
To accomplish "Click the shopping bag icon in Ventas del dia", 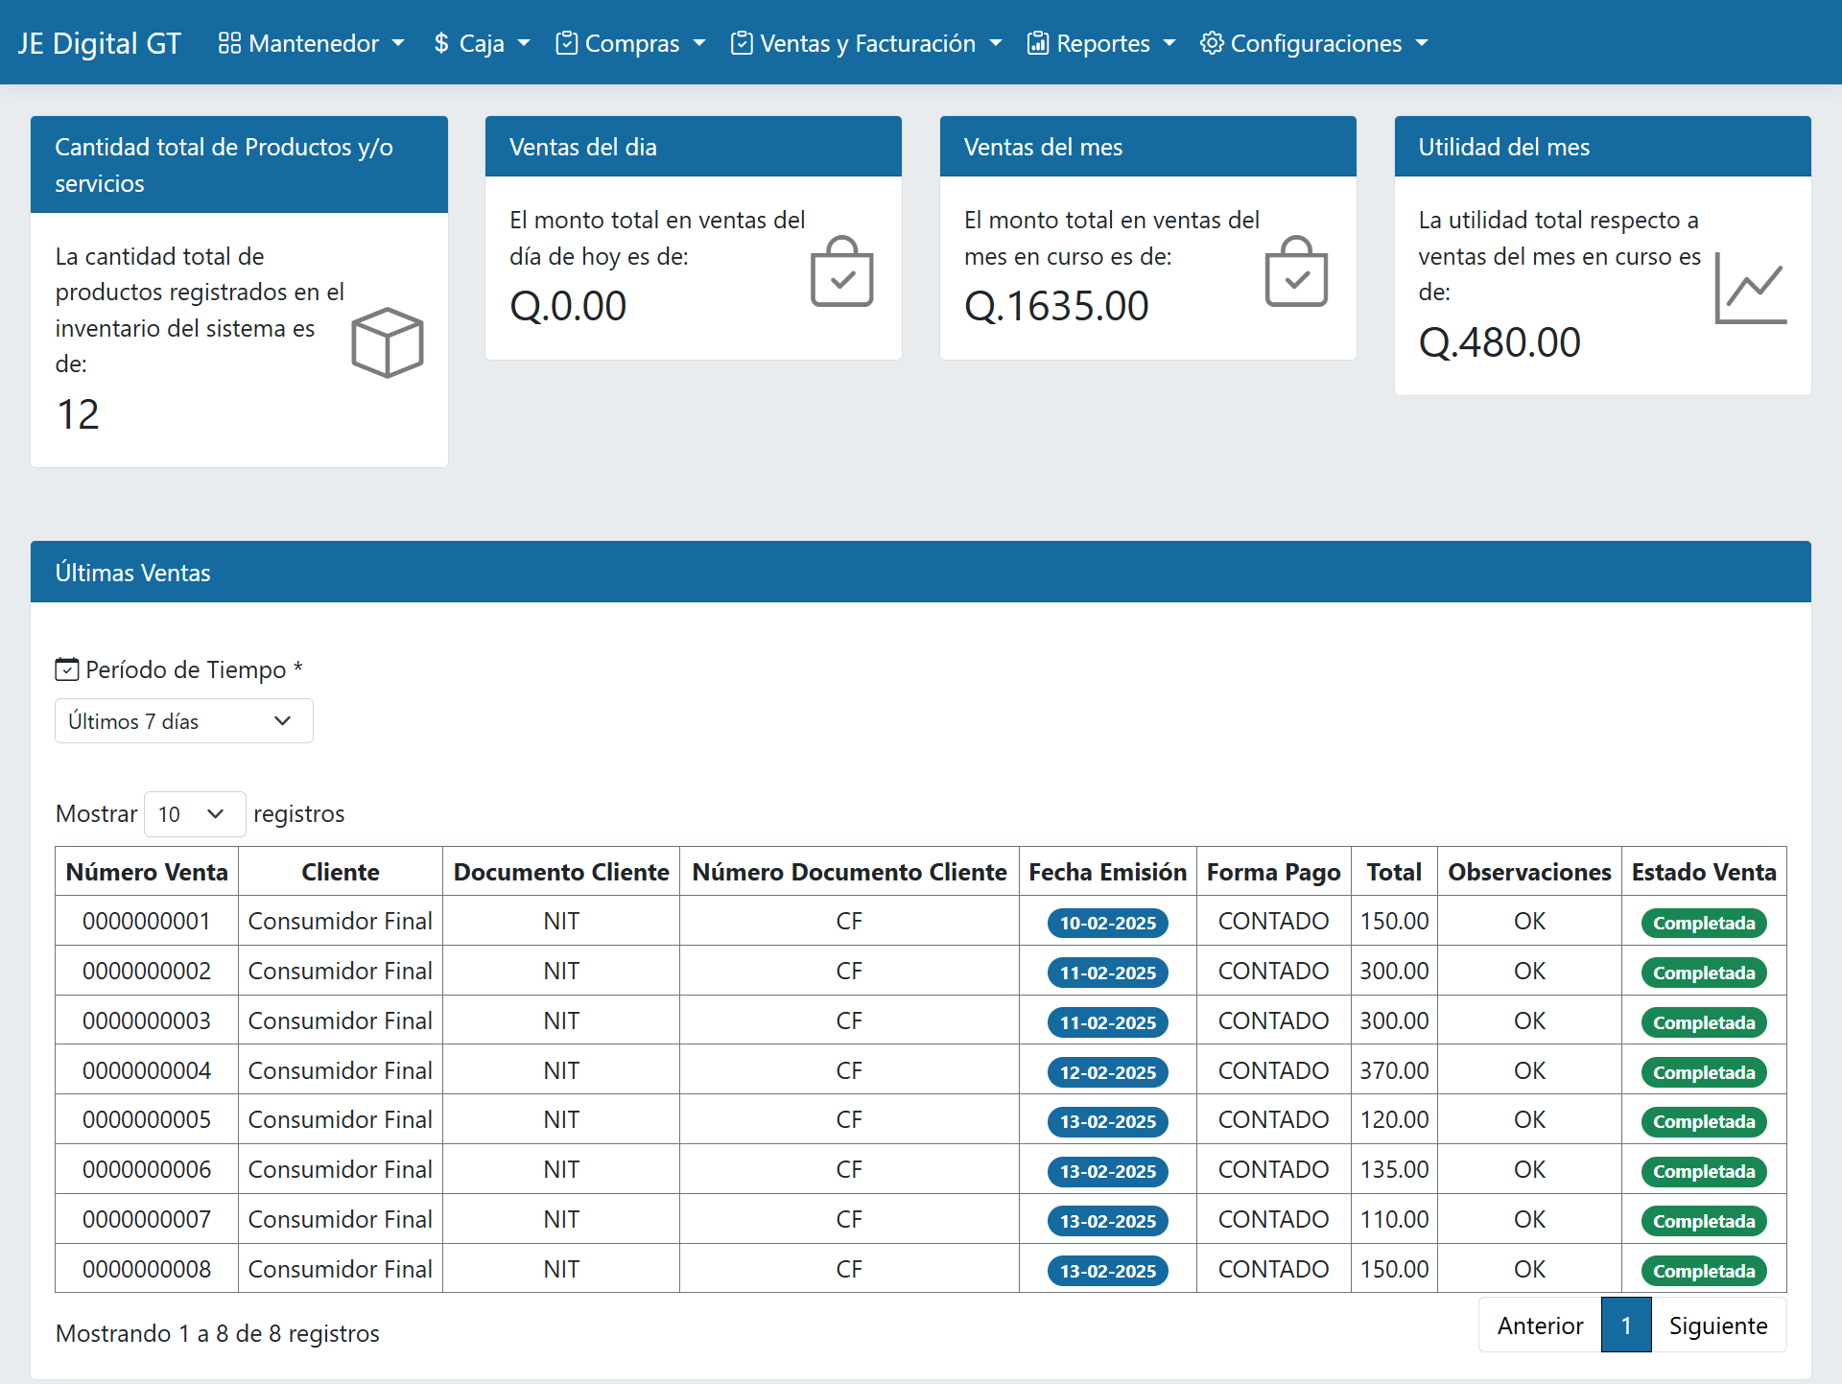I will point(841,271).
